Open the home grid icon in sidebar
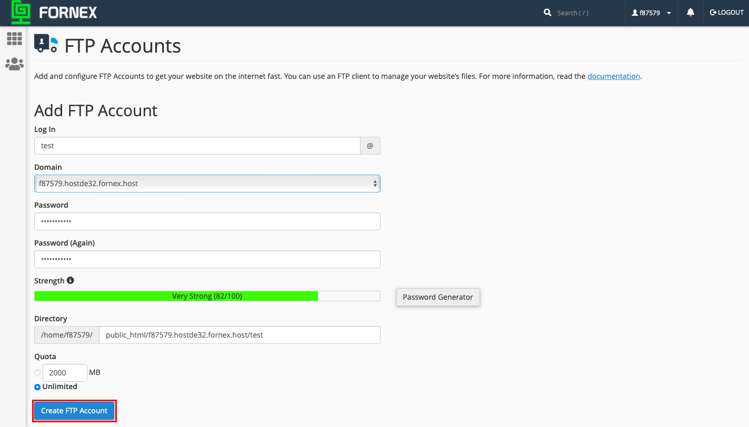This screenshot has width=749, height=427. (x=14, y=38)
